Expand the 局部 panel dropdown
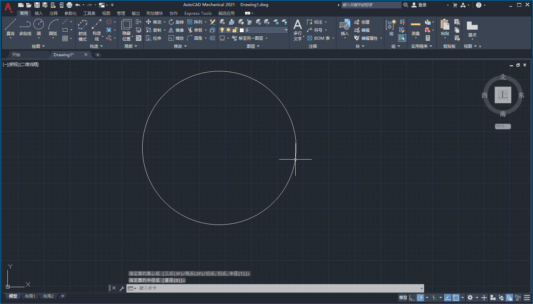The width and height of the screenshot is (533, 304). tap(131, 46)
